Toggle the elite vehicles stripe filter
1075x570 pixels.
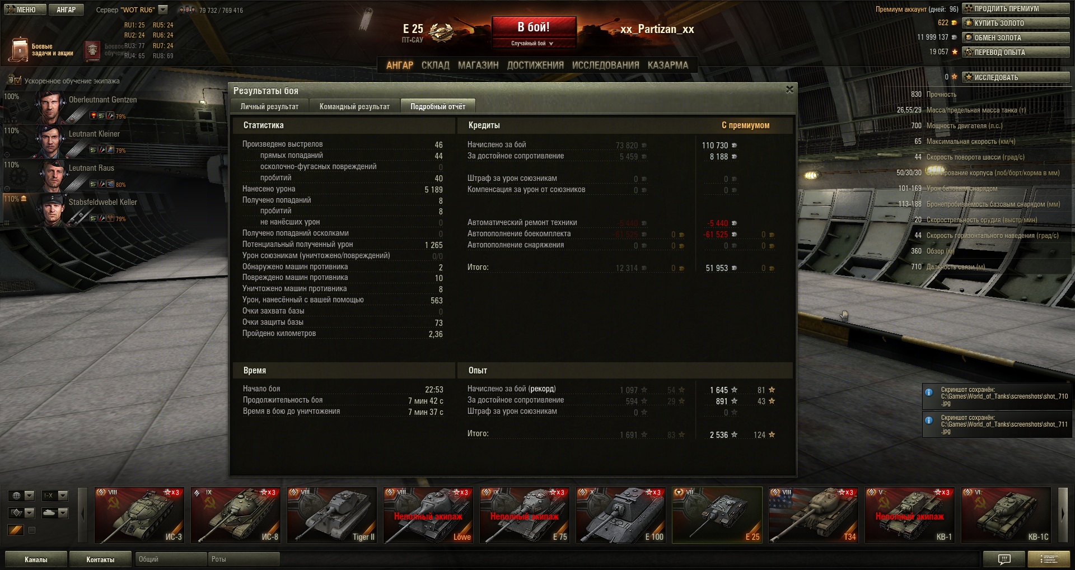[x=16, y=530]
